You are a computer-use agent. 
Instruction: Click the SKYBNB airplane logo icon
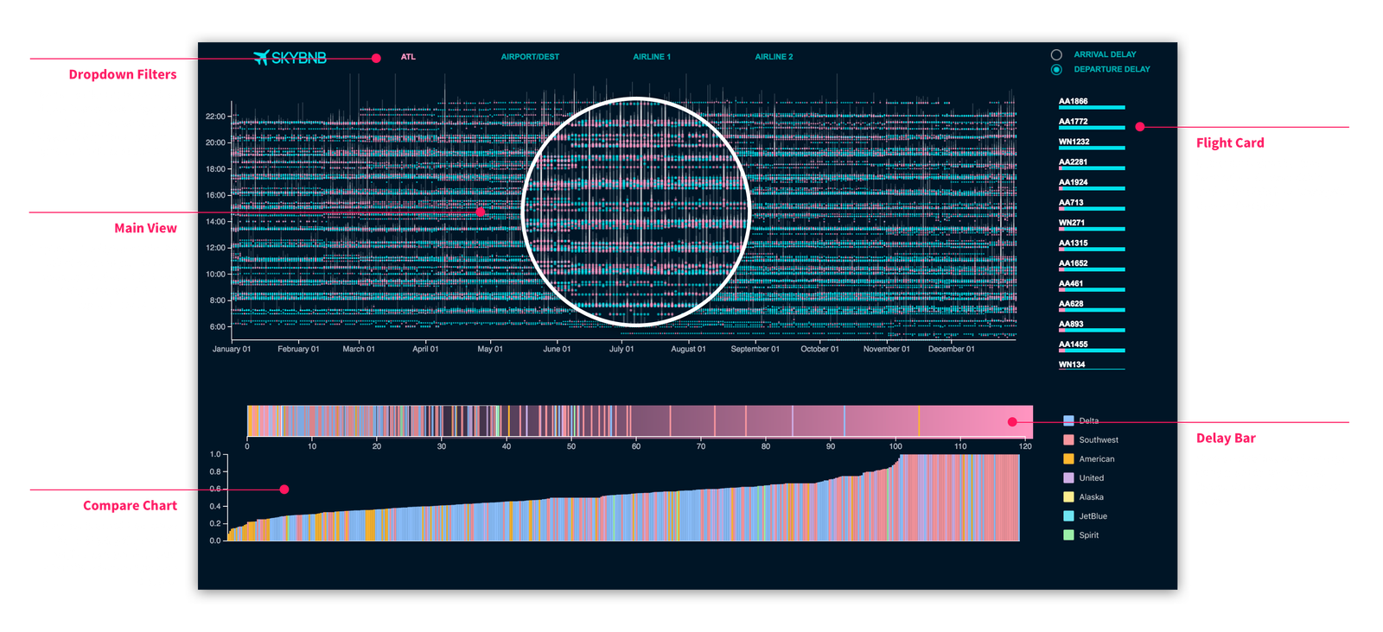click(261, 57)
